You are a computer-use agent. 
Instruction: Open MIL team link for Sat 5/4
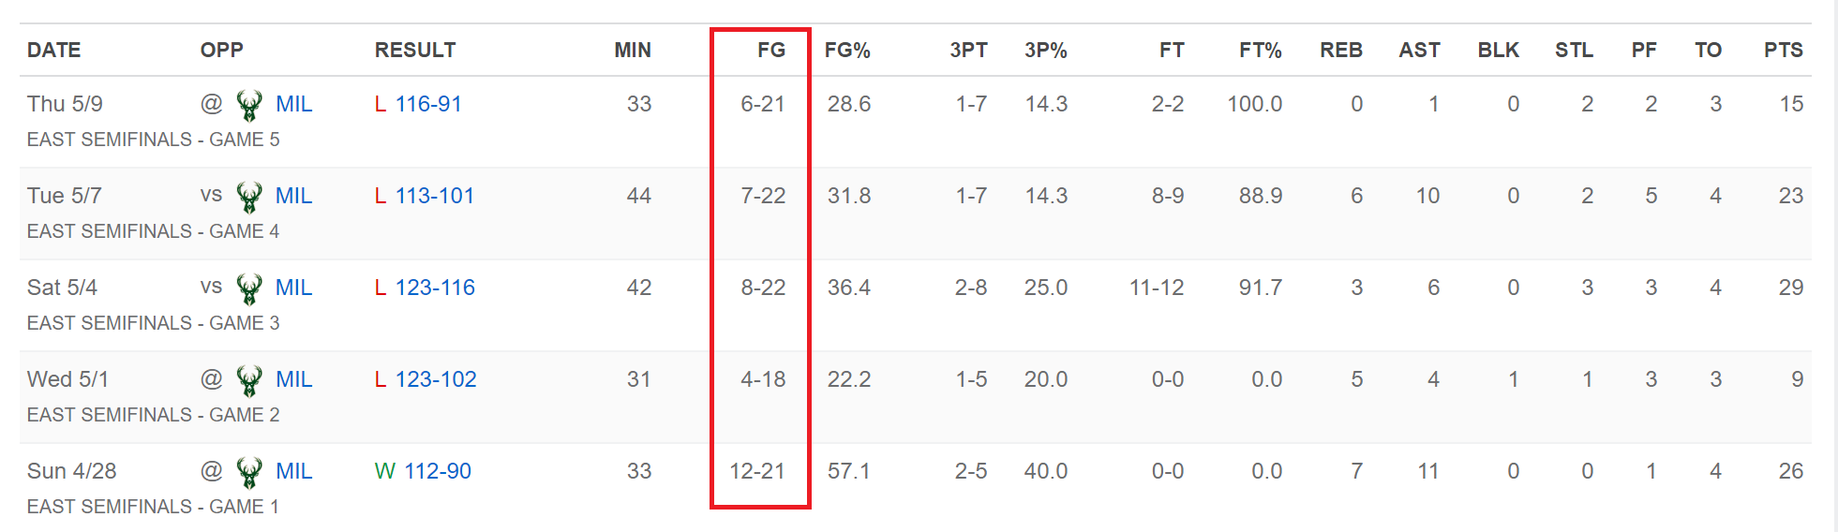(x=293, y=288)
